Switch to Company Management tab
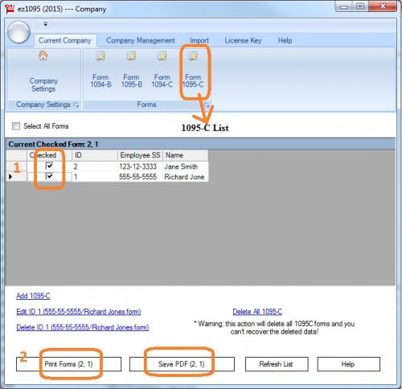The image size is (402, 389). coord(141,40)
